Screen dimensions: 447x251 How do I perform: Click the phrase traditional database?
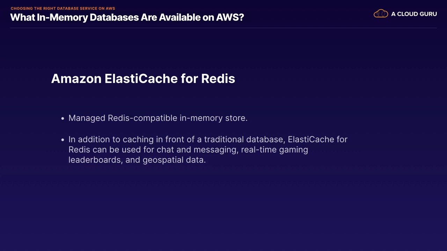point(244,139)
